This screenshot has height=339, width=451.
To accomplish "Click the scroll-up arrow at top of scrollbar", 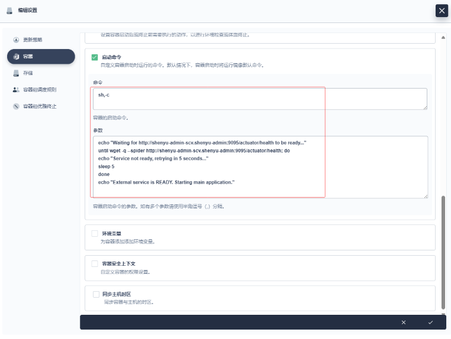I will point(444,38).
